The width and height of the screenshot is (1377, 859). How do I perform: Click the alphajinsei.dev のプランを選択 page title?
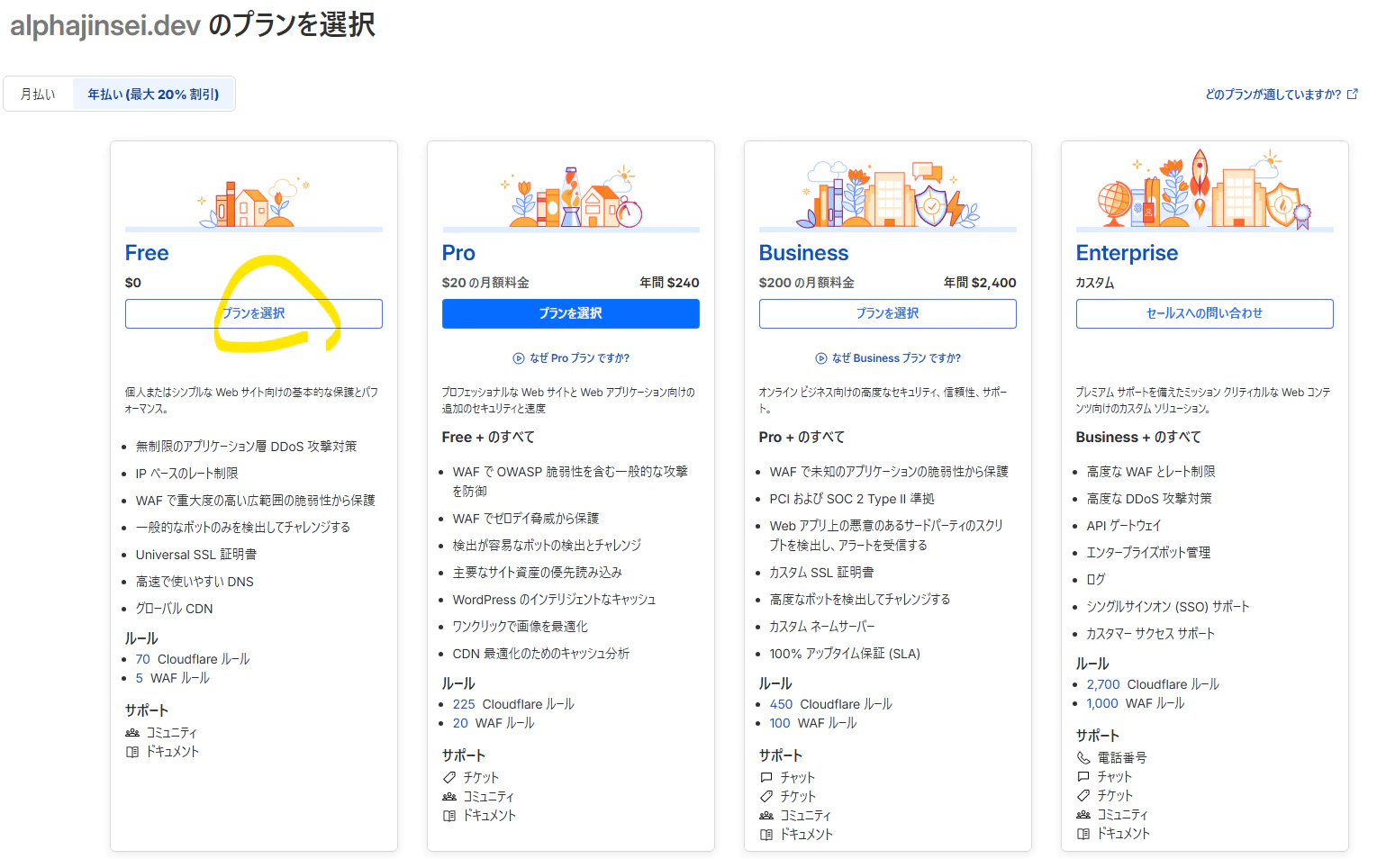pos(193,24)
